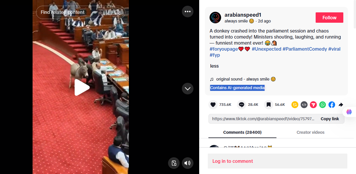356x174 pixels.
Task: Go to next video with down chevron
Action: tap(188, 89)
